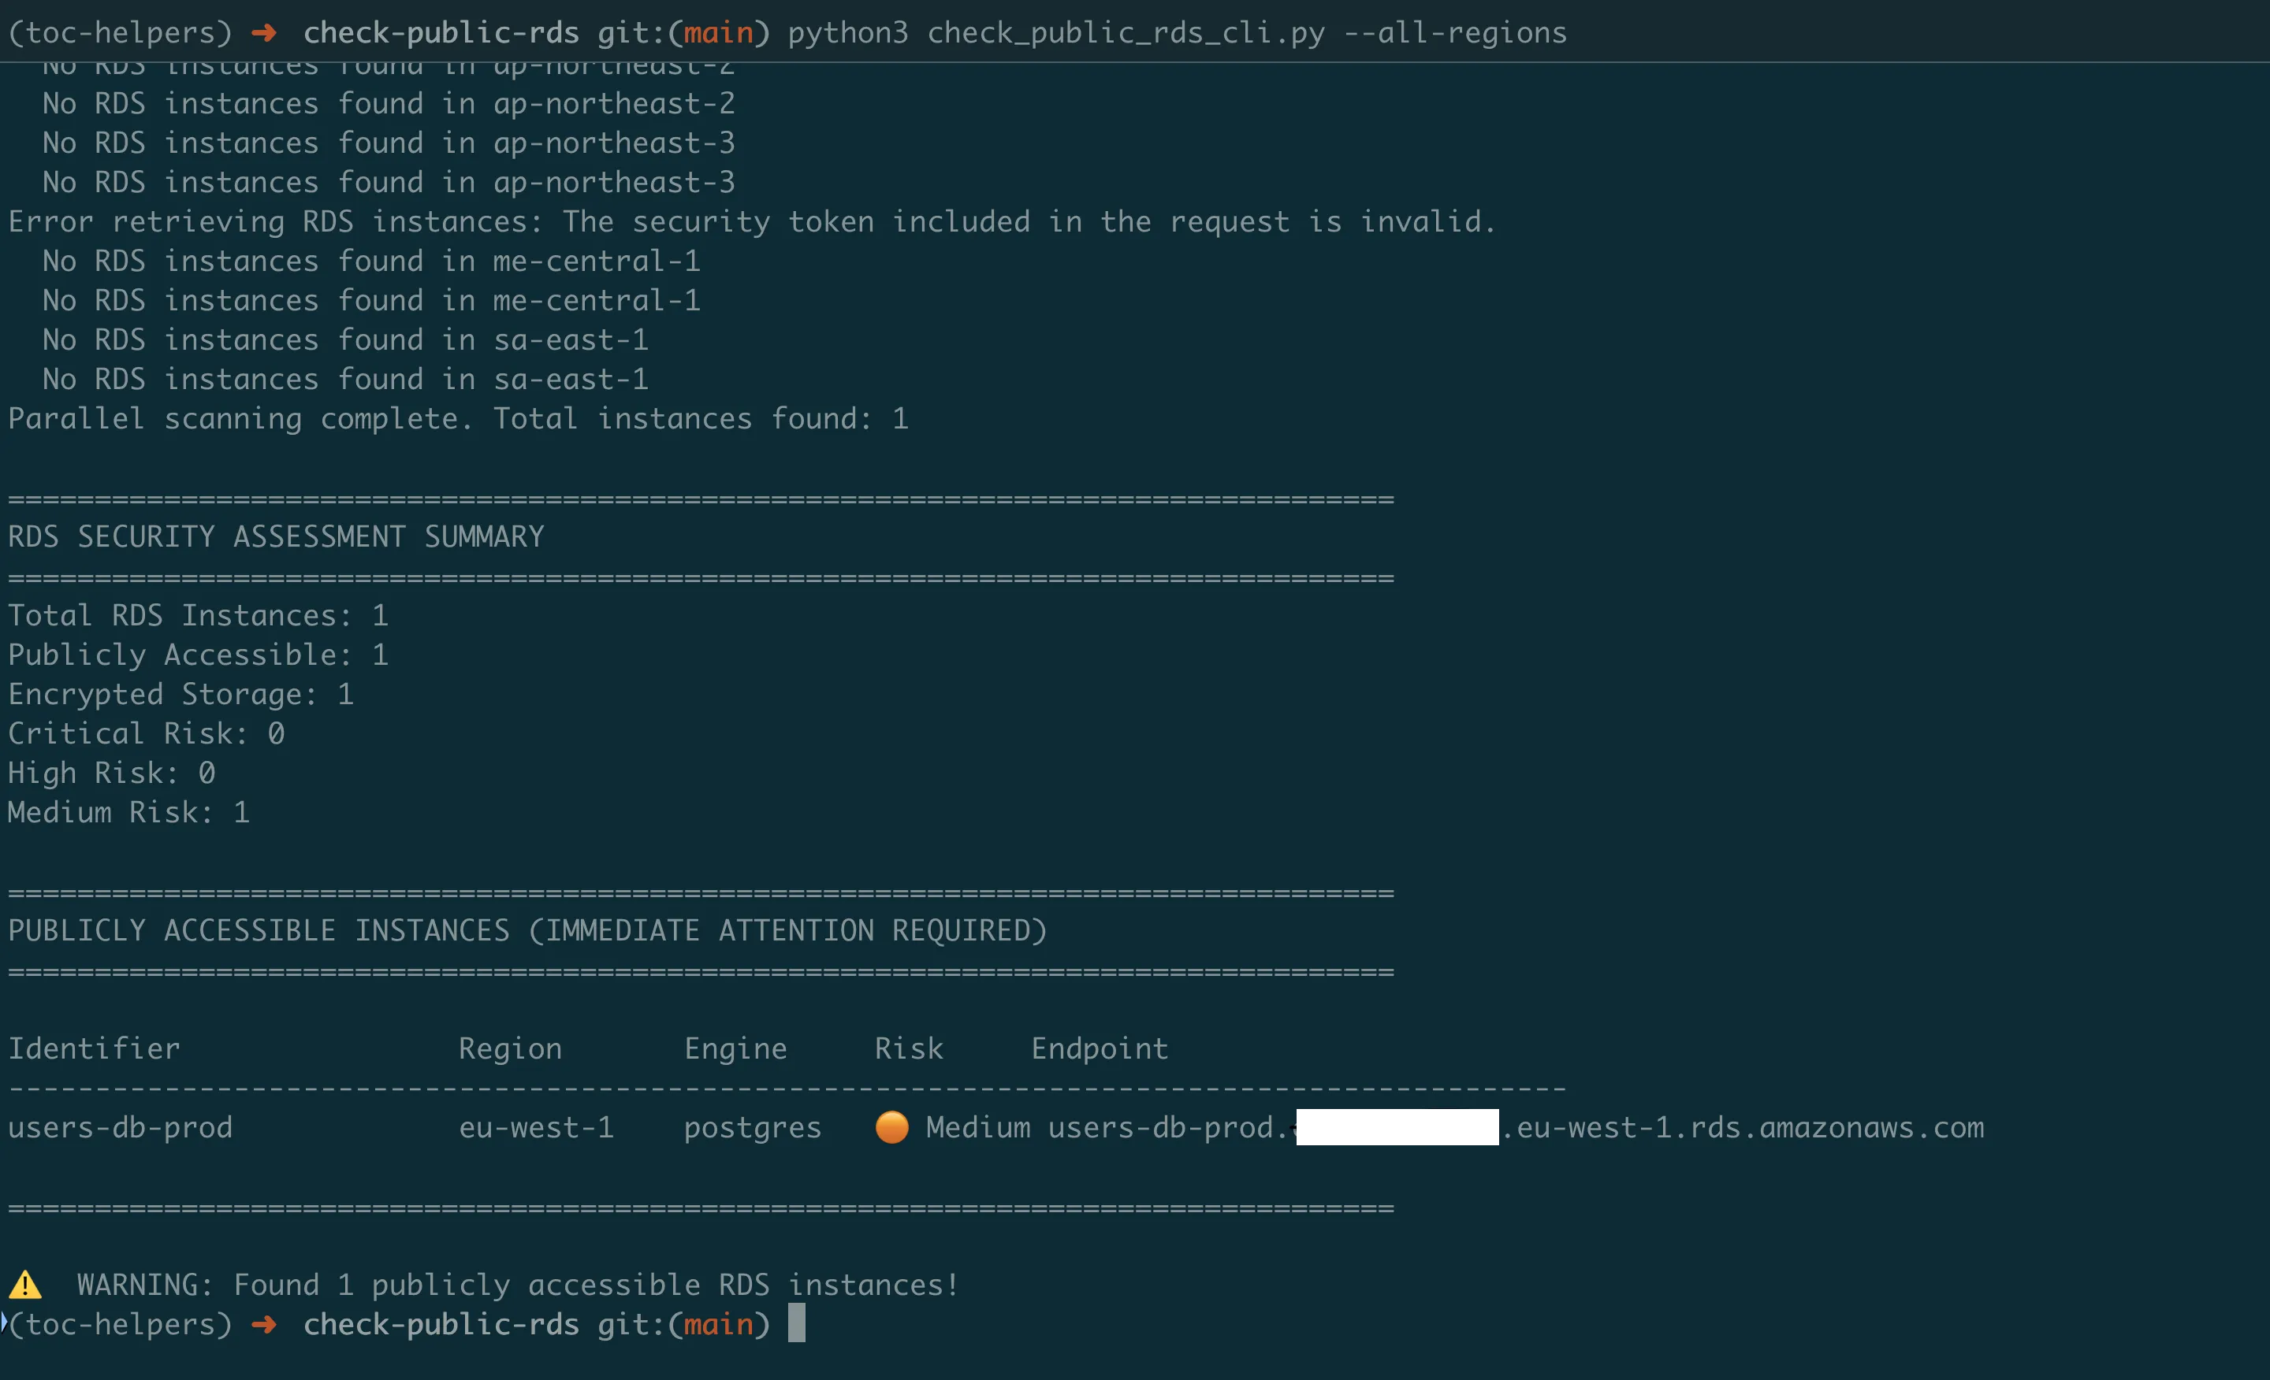Click the security token error message line
The height and width of the screenshot is (1380, 2270).
pos(751,222)
